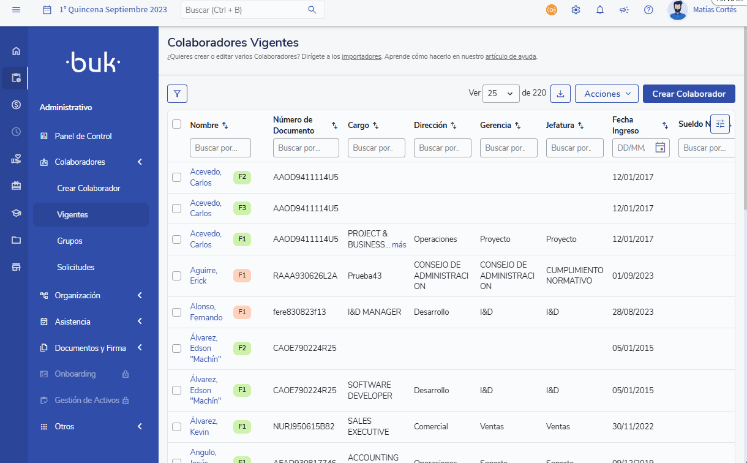Toggle the hamburger menu icon

(x=17, y=10)
